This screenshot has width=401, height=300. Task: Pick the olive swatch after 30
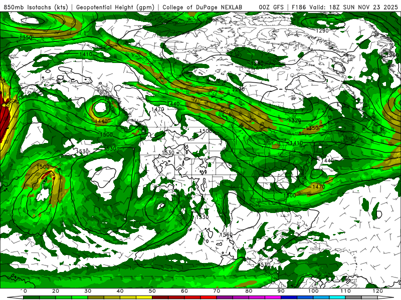(96, 297)
